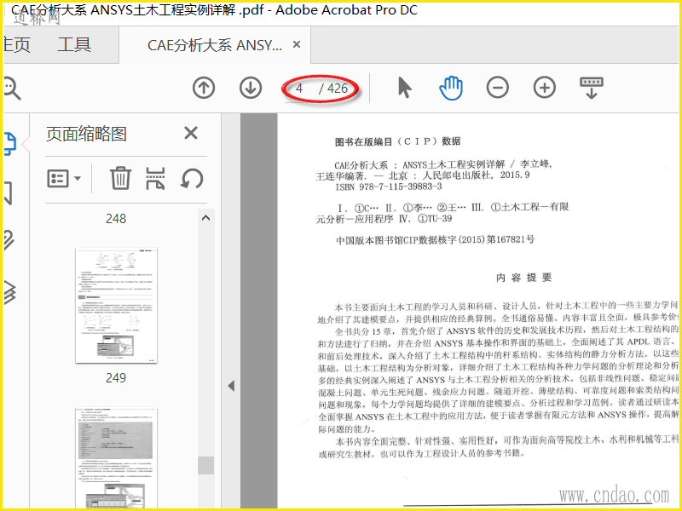Viewport: 682px width, 511px height.
Task: Open the attachments paperclip icon
Action: click(x=9, y=240)
